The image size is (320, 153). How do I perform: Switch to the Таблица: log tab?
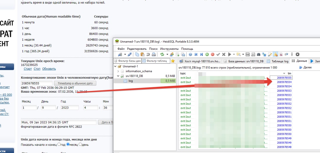pyautogui.click(x=278, y=61)
